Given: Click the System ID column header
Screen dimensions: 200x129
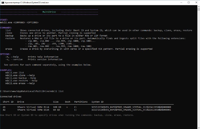Looking at the screenshot, I should click(x=97, y=102).
